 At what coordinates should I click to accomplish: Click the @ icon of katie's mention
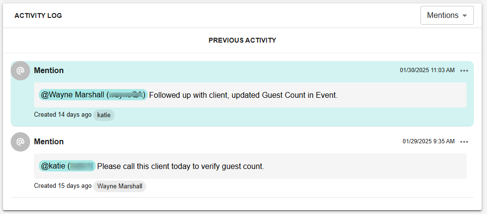[20, 71]
